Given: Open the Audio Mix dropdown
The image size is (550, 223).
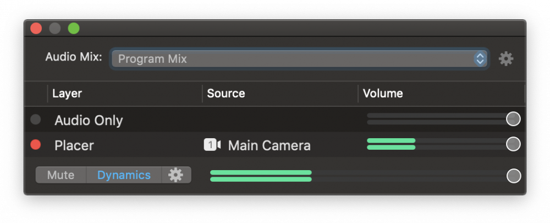Looking at the screenshot, I should point(299,59).
